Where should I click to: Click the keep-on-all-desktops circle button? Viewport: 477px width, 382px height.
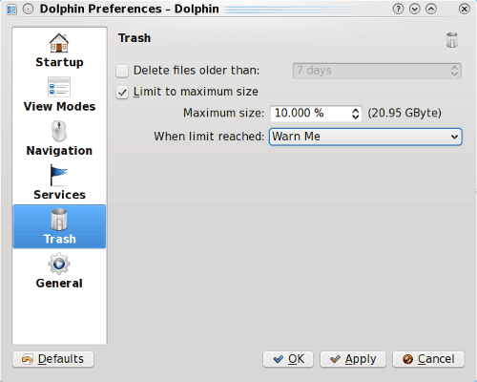click(28, 9)
